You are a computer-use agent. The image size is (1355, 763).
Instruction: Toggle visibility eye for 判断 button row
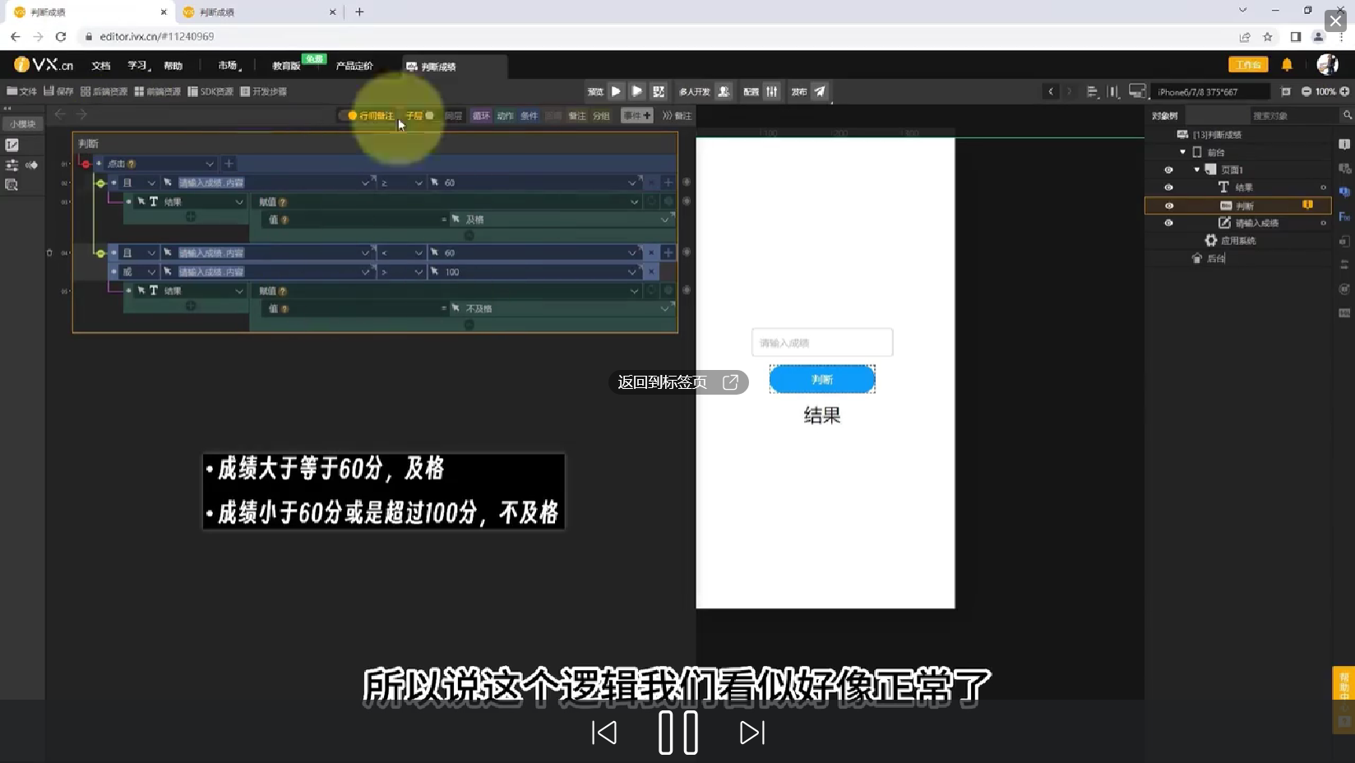(1168, 206)
